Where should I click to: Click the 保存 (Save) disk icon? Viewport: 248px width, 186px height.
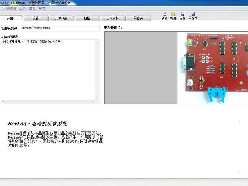182,16
